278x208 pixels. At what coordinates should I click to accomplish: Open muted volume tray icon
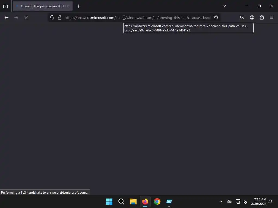(245, 201)
